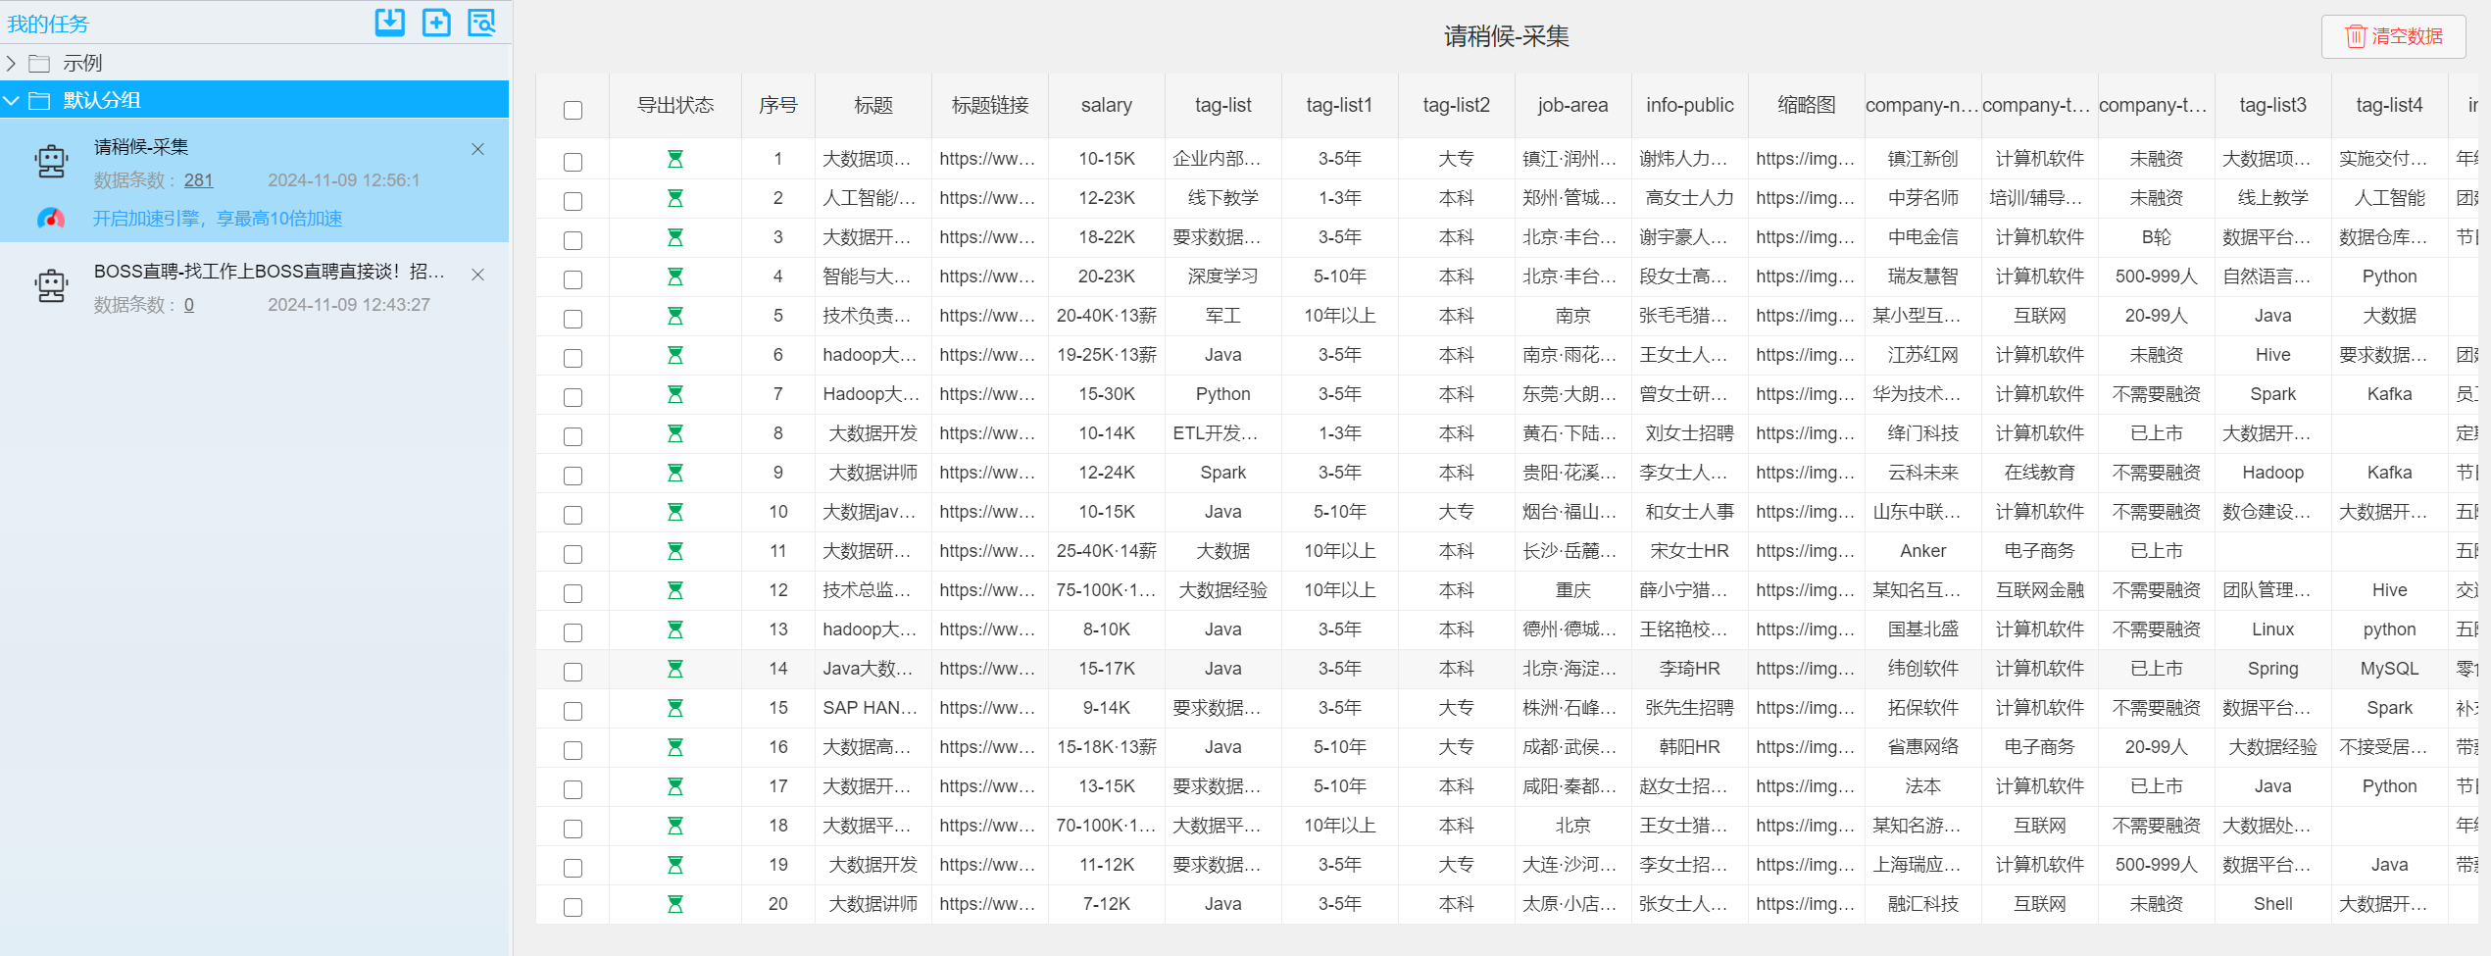Click the trash icon on 清空数据
The width and height of the screenshot is (2491, 956).
2356,36
